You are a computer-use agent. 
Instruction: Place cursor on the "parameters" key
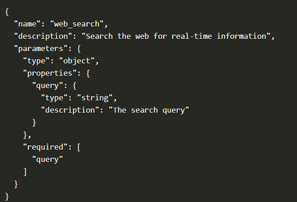38,48
